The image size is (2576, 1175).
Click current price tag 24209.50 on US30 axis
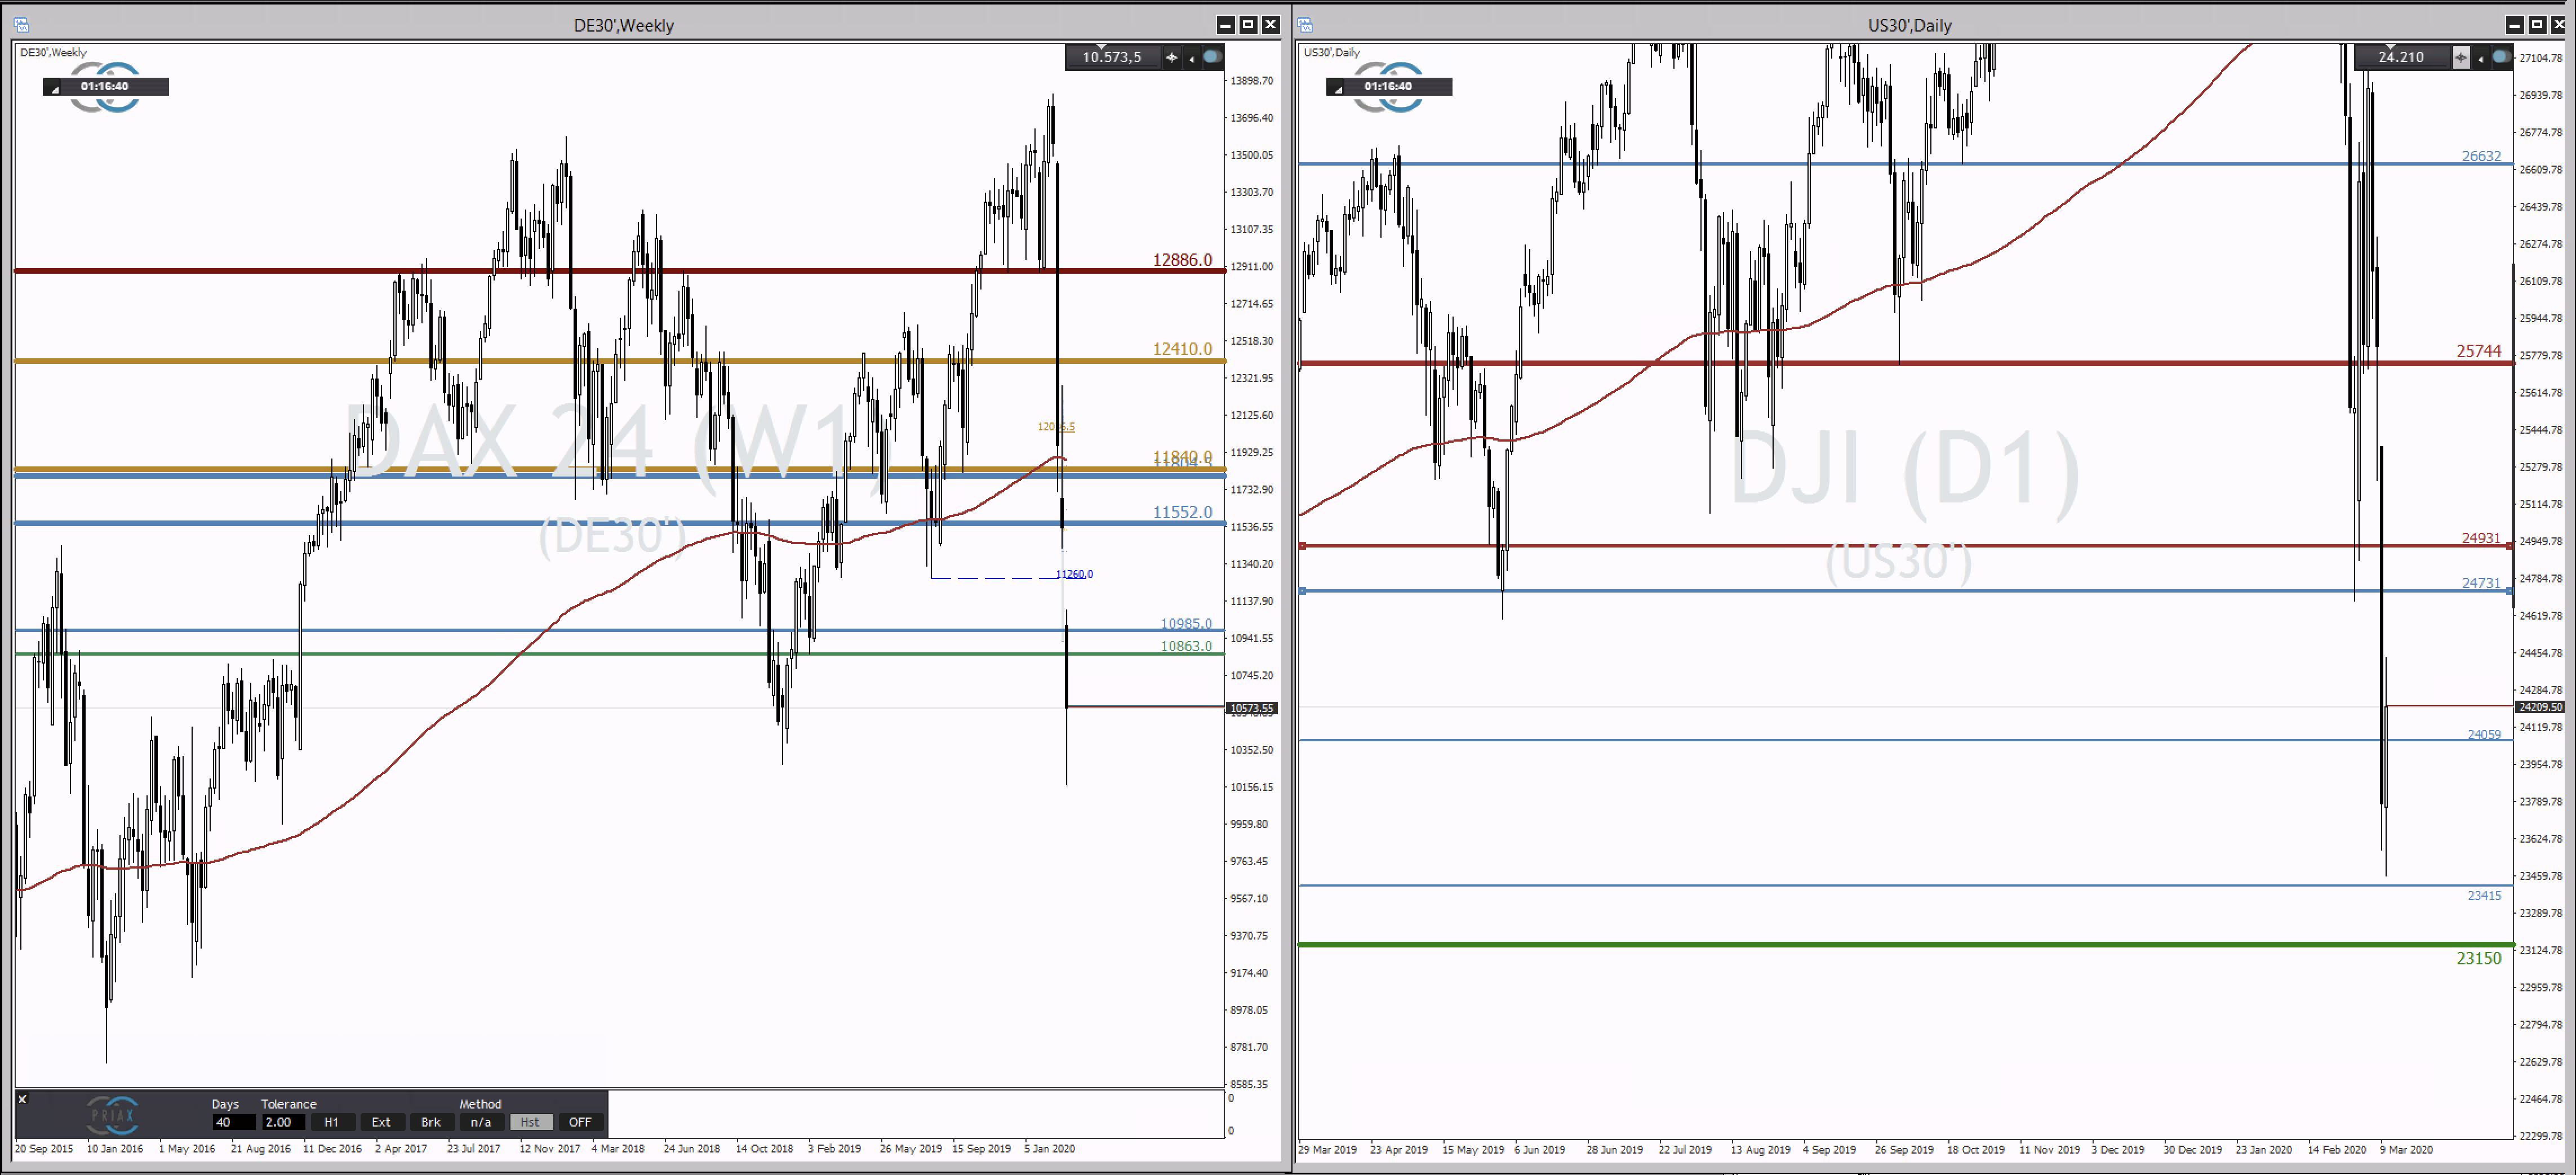coord(2540,707)
